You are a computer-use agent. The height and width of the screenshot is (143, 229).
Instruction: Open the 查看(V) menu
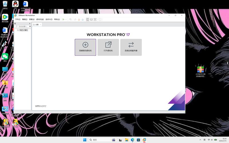point(32,19)
